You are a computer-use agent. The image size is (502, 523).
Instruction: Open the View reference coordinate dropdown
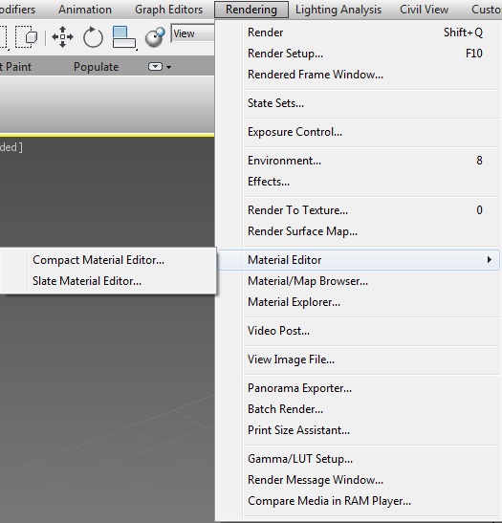pyautogui.click(x=192, y=33)
